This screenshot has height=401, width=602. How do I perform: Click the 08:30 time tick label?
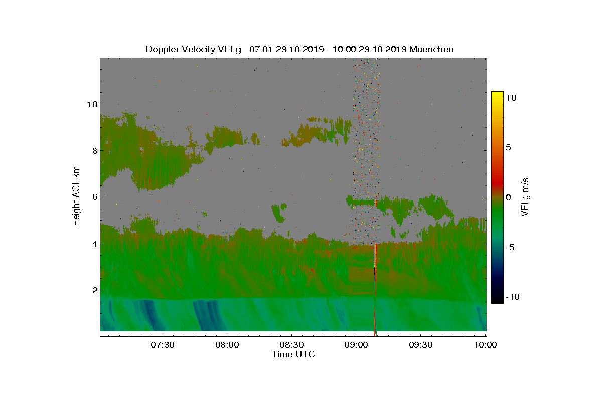[291, 345]
